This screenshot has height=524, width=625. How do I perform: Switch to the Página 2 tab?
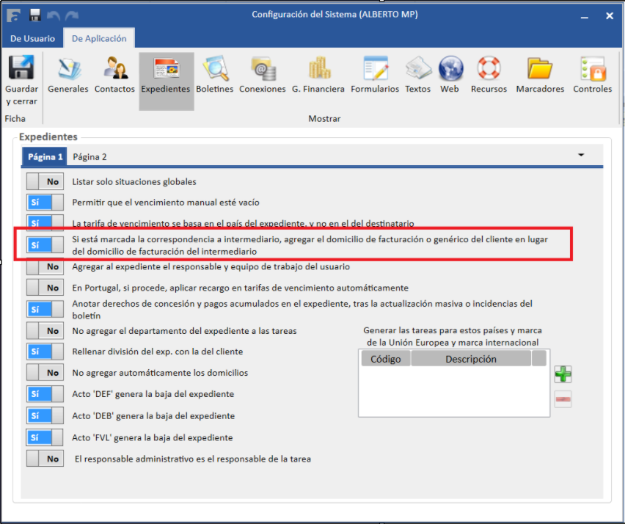[89, 156]
